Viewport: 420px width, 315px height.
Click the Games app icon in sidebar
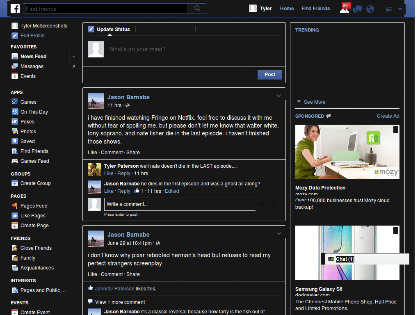pos(15,102)
